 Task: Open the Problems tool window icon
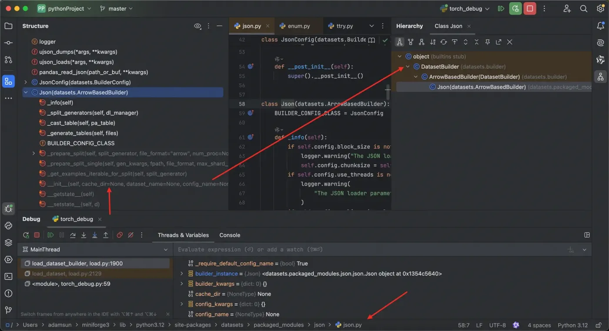coord(8,294)
